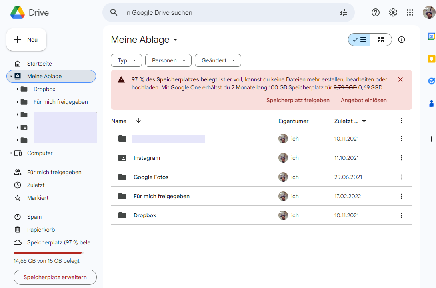Open Google Keep in the side panel

pyautogui.click(x=431, y=59)
